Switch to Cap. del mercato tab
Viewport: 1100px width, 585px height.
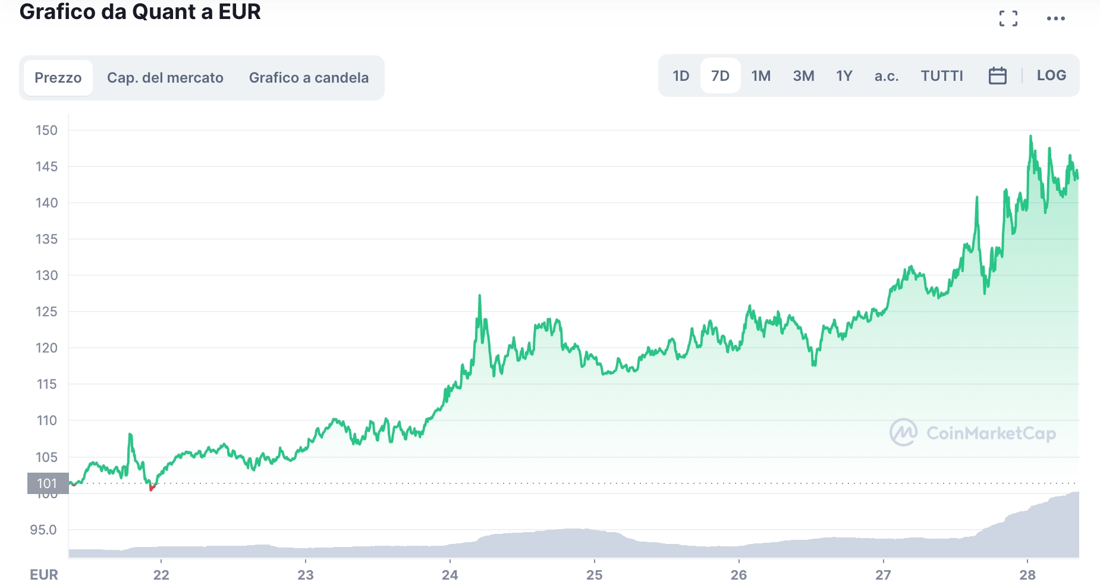(165, 78)
